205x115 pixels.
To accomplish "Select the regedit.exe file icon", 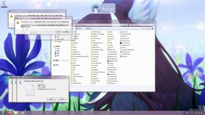I will click(x=108, y=74).
